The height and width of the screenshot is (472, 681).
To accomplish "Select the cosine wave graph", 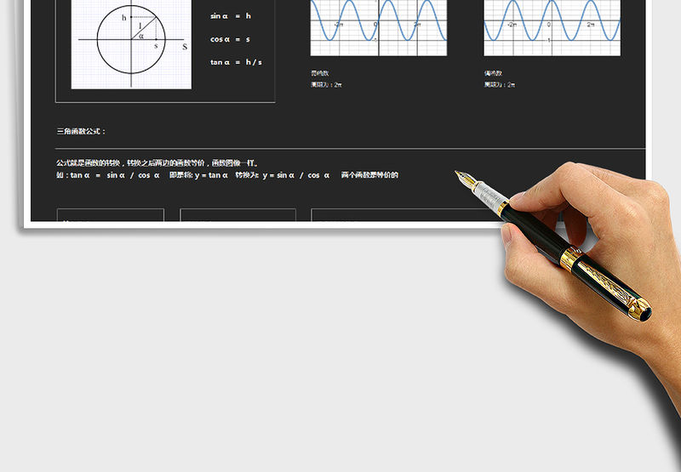I will click(552, 27).
